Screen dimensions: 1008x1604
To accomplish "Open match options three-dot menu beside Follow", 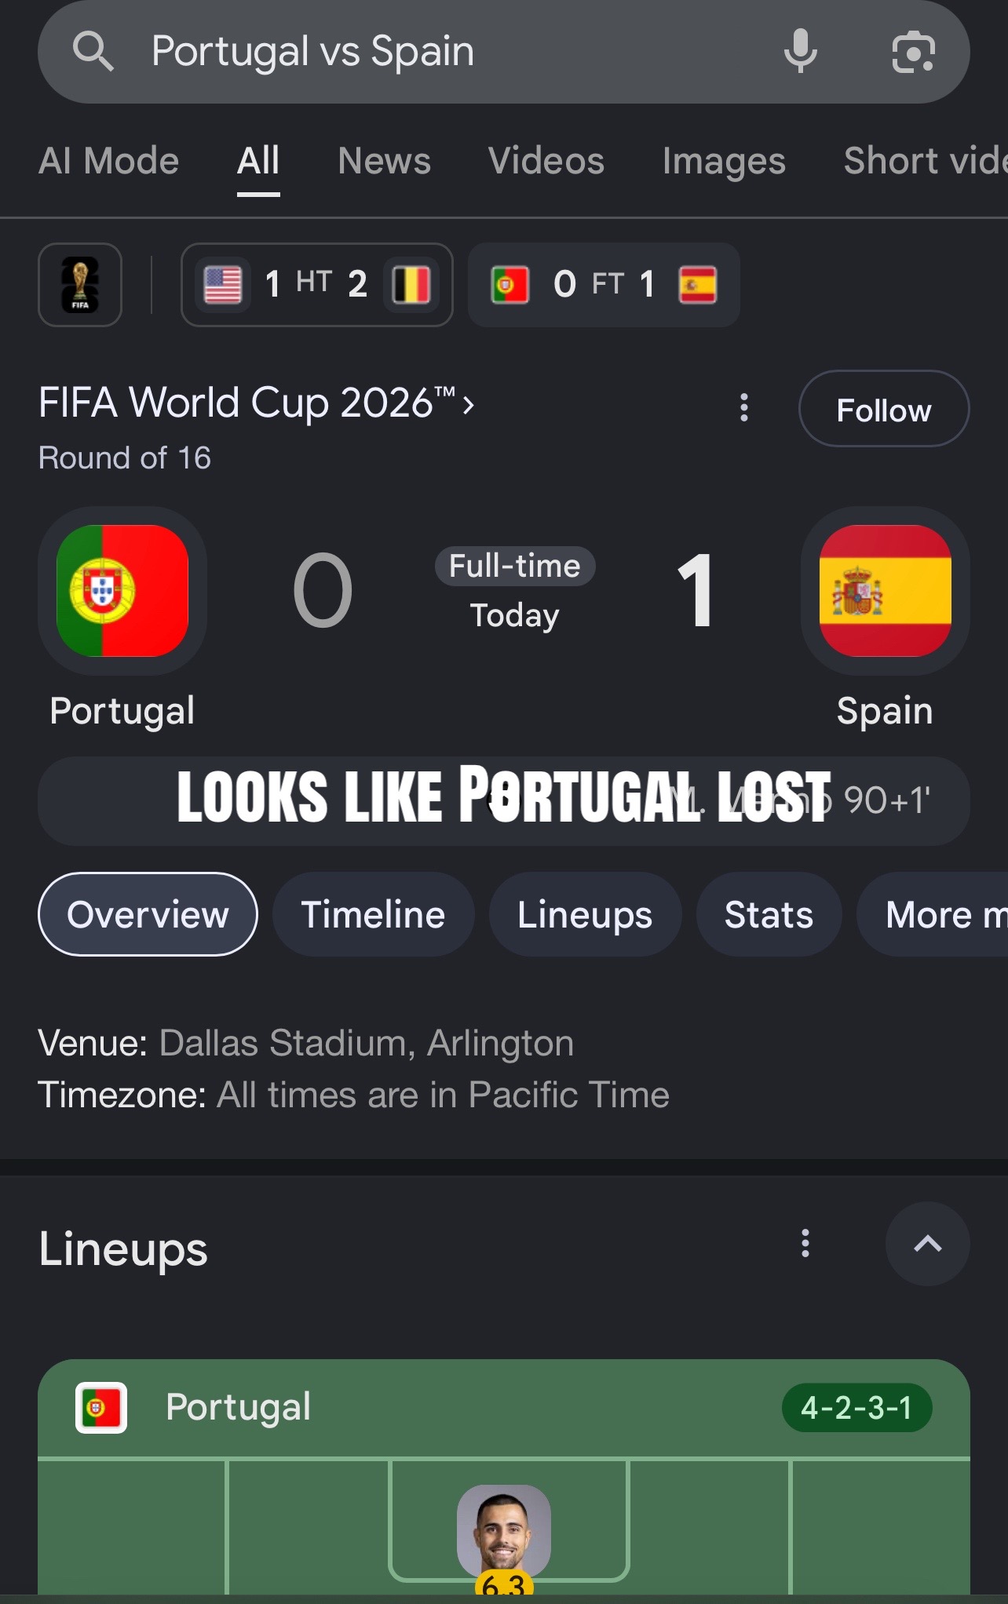I will tap(744, 408).
